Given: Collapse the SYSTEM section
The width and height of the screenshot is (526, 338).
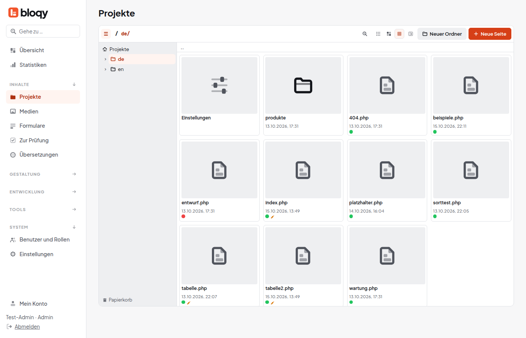Looking at the screenshot, I should [43, 227].
